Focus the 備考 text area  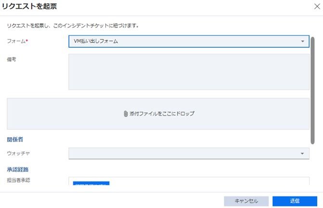(x=189, y=72)
